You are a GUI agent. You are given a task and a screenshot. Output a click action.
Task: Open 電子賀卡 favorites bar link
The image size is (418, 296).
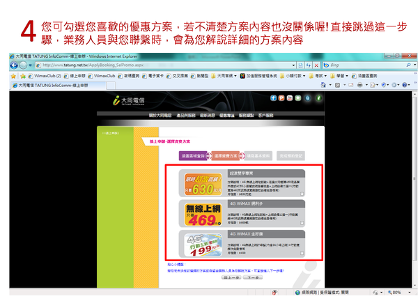tap(153, 76)
